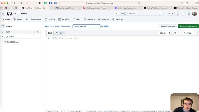Click the Pocket extension icon
Screen dimensions: 199x112
coord(55,3)
